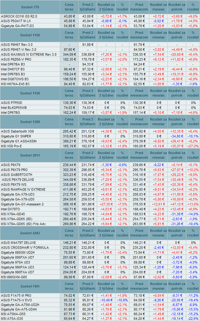Image resolution: width=200 pixels, height=321 pixels.
Task: Click the "ASUS F1A75 M PRO" product name
Action: 16,295
